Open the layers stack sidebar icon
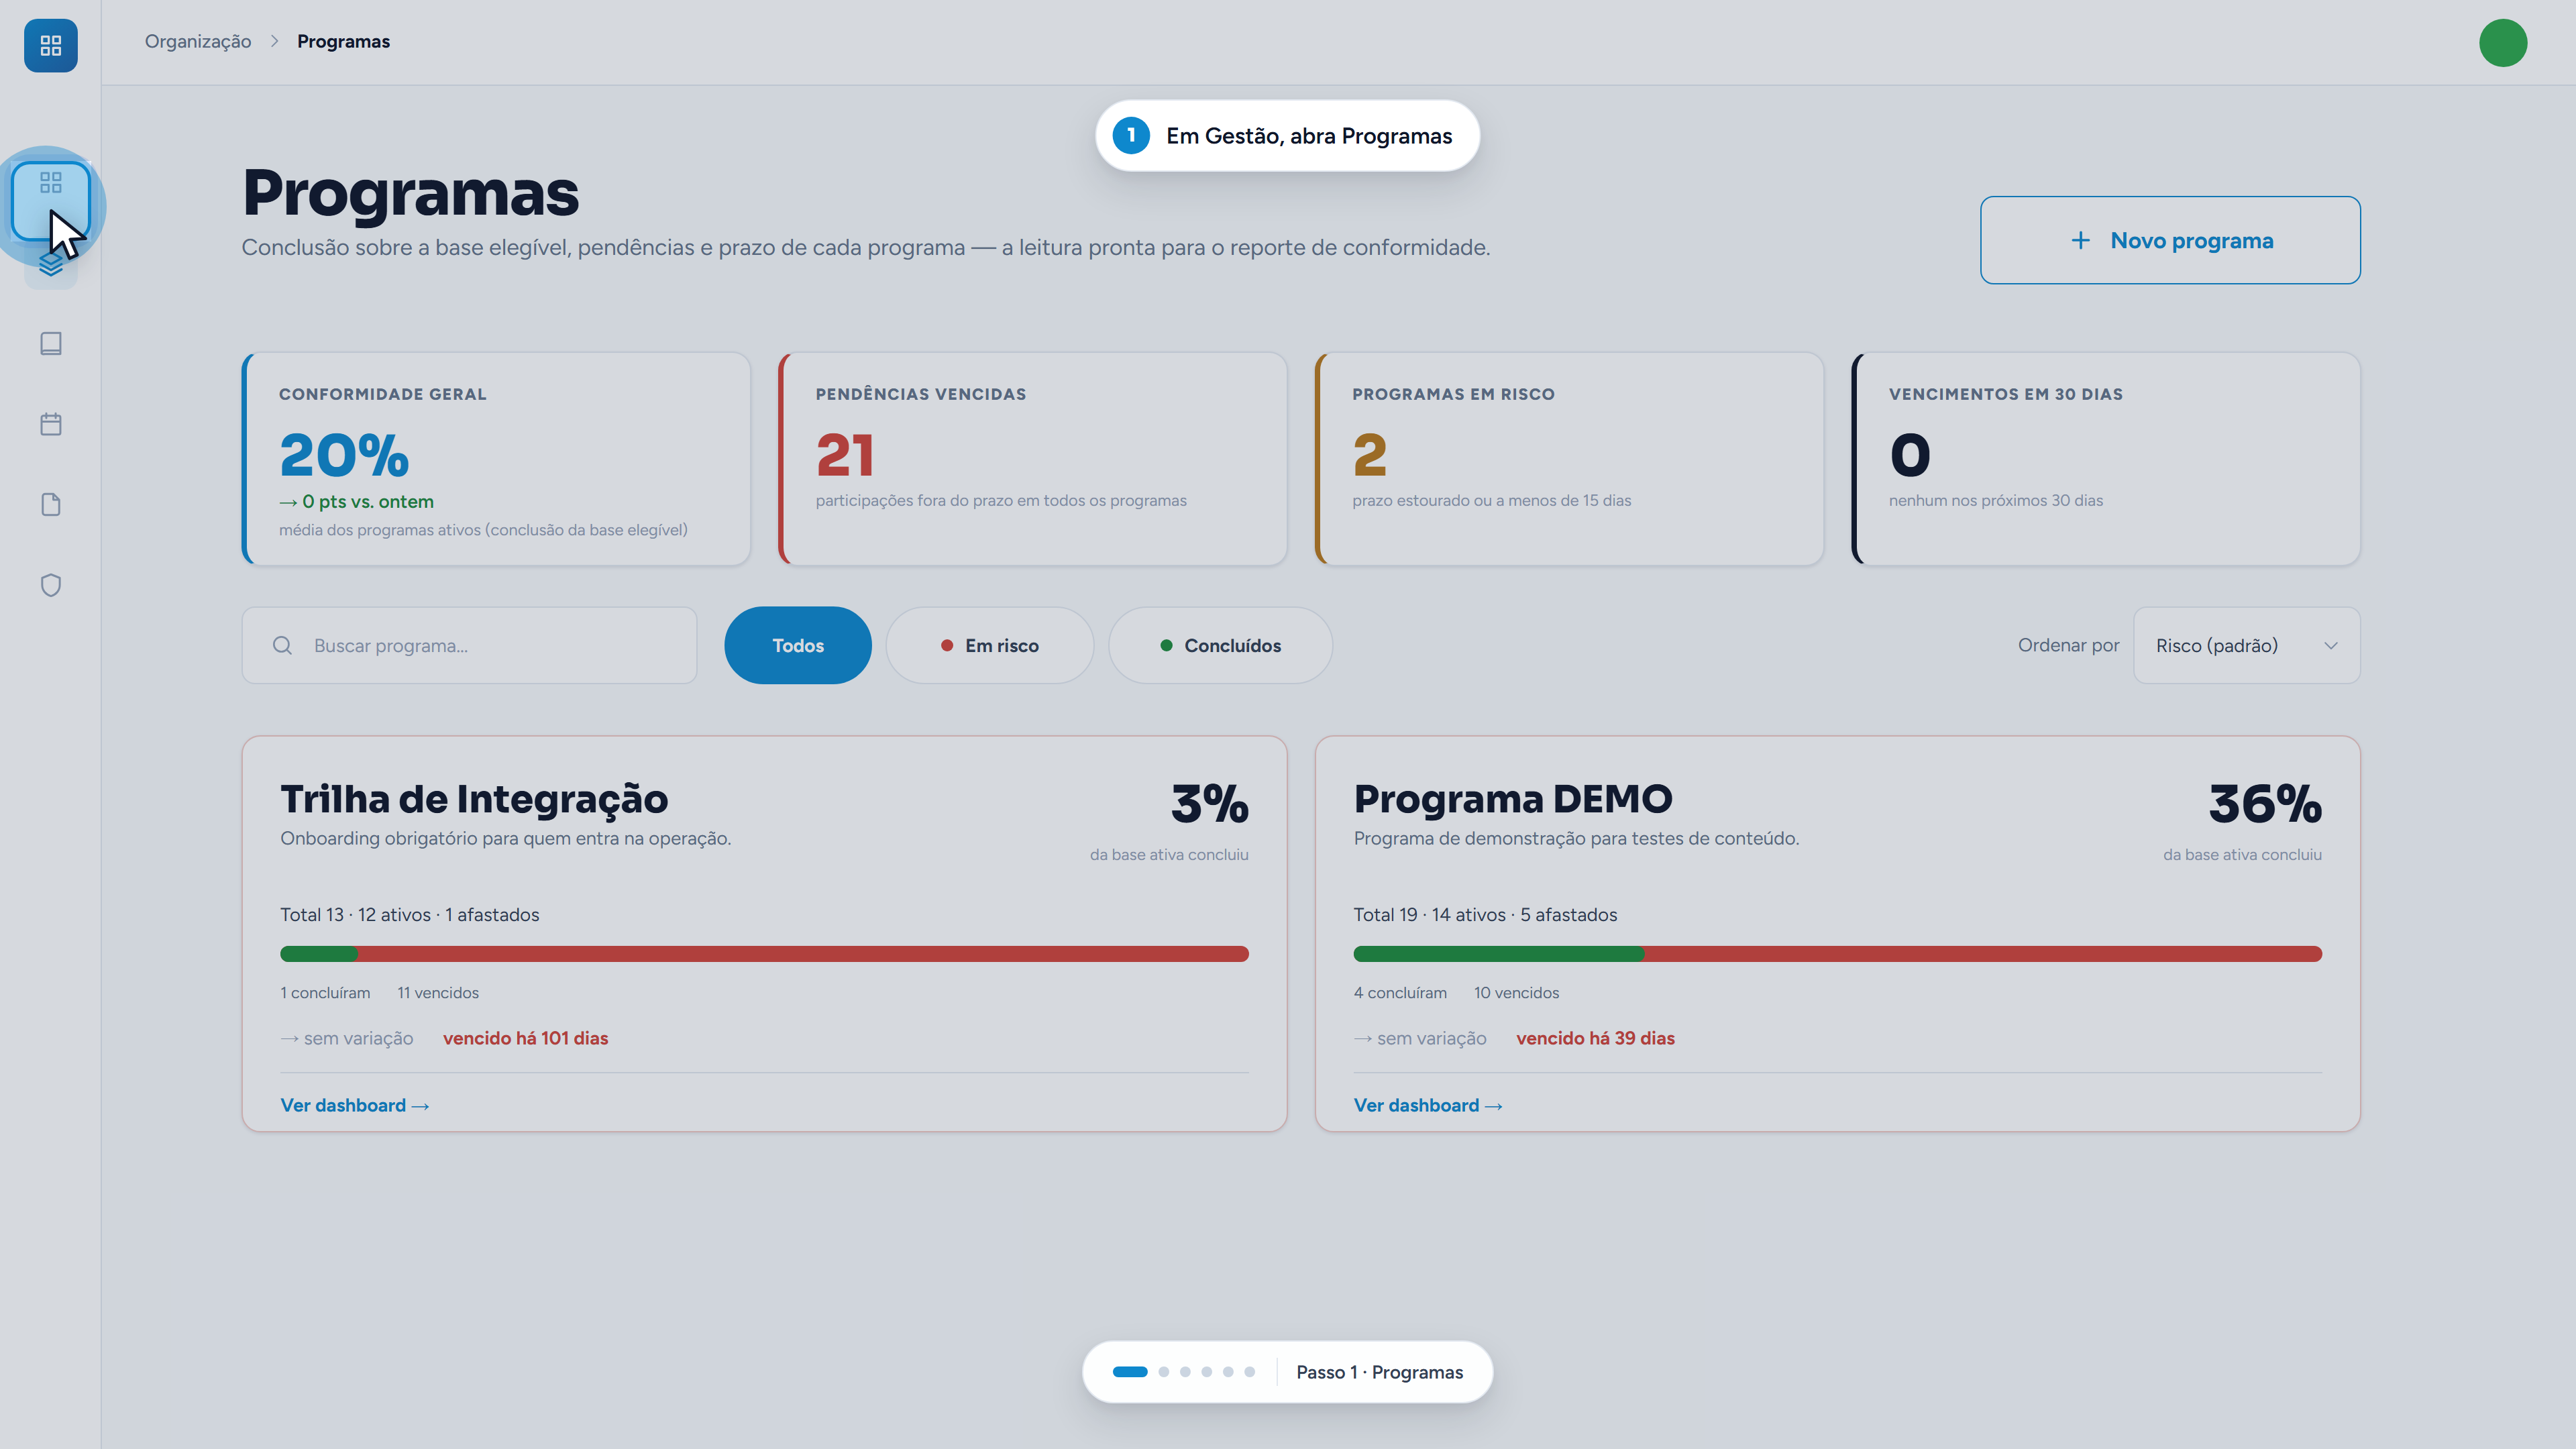The height and width of the screenshot is (1449, 2576). (x=50, y=265)
